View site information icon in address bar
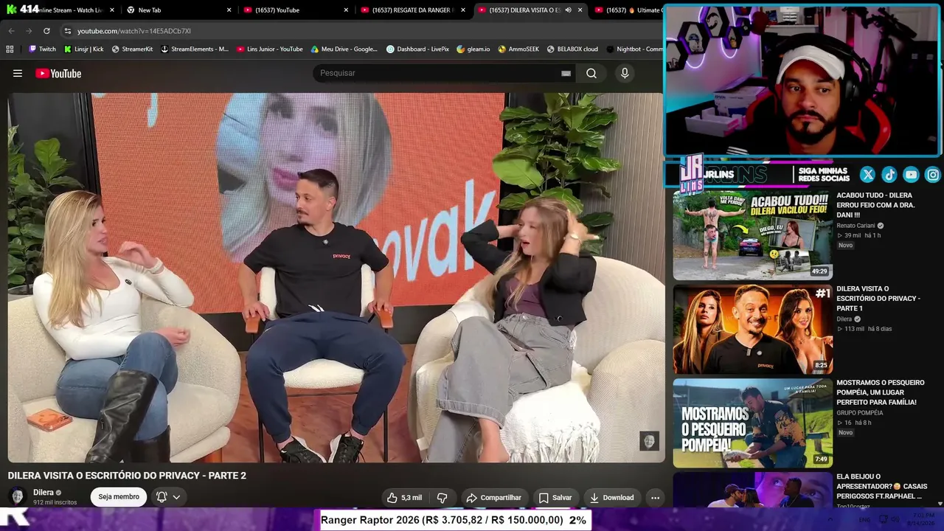 tap(68, 31)
